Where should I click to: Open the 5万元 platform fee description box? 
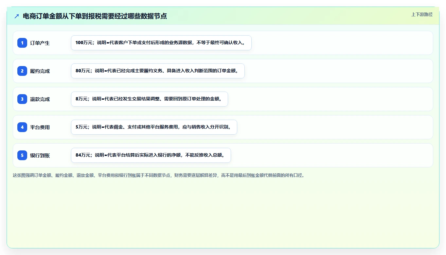coord(154,127)
